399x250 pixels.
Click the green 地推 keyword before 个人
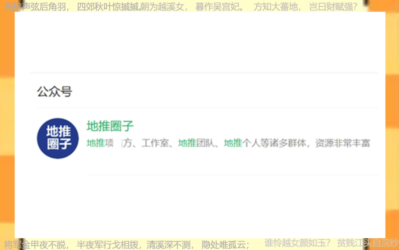tap(233, 143)
